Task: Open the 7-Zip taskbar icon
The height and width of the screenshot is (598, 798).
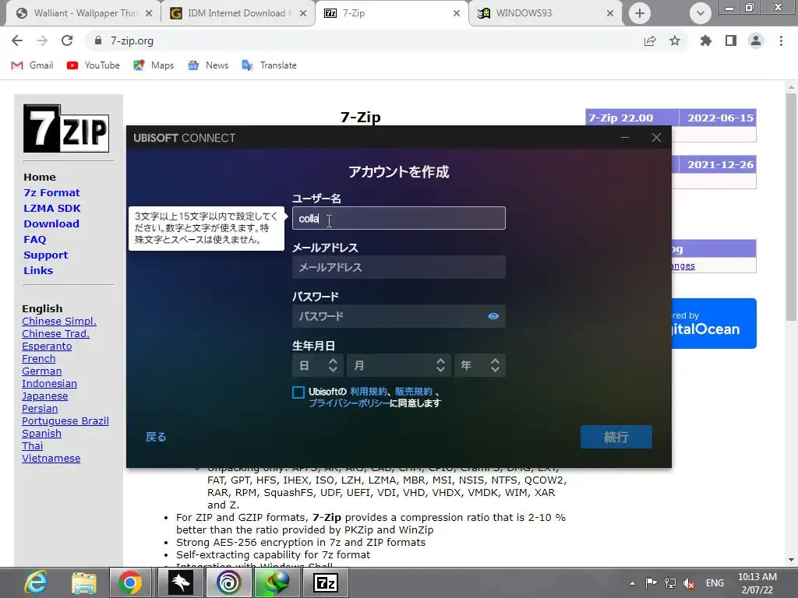Action: pos(326,582)
